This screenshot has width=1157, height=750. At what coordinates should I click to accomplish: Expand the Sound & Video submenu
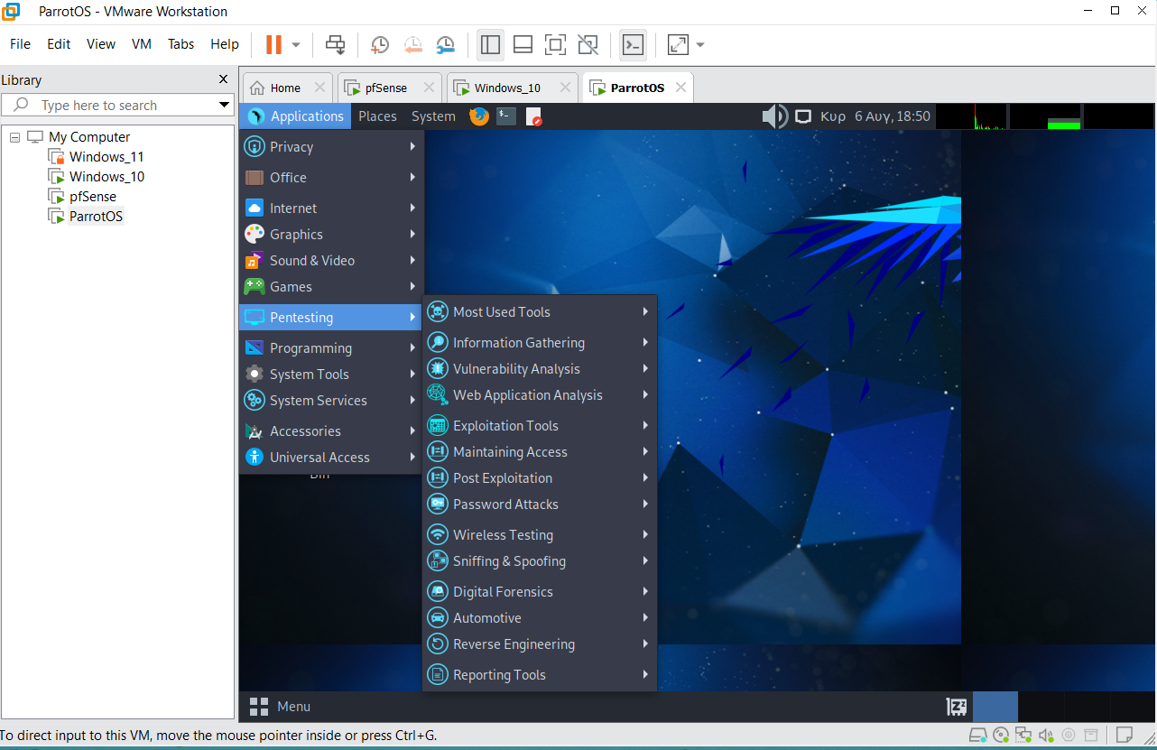click(x=331, y=260)
